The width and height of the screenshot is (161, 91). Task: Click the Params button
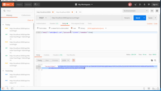click(x=127, y=18)
